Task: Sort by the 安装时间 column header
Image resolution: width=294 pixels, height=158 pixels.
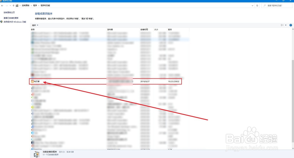Action: coord(146,30)
